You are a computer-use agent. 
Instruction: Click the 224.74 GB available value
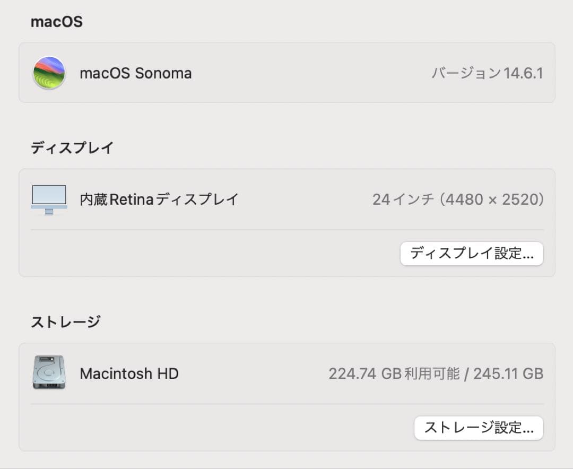pyautogui.click(x=364, y=374)
